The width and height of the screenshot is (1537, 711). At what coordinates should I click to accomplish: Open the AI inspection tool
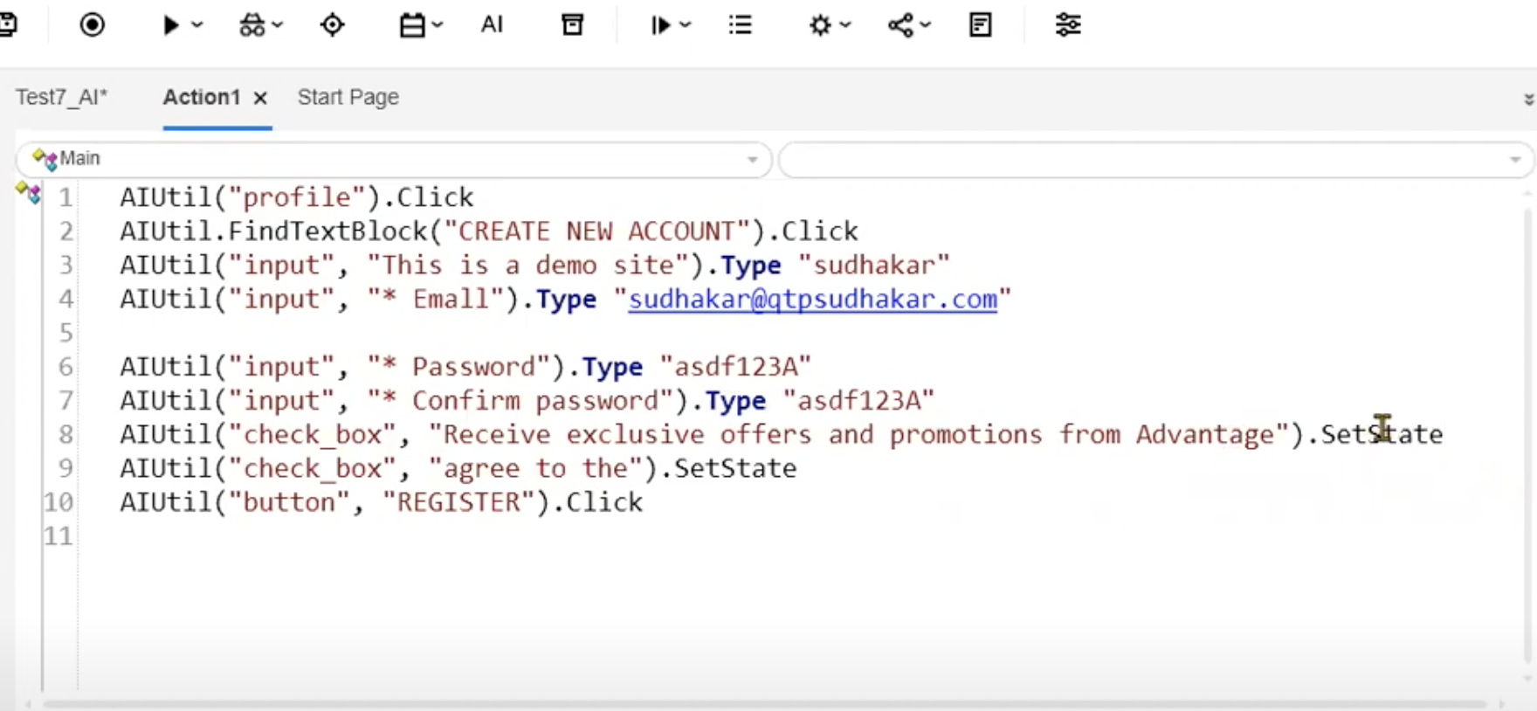(492, 24)
